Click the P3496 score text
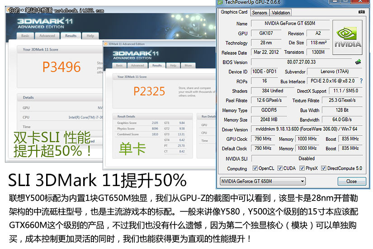The height and width of the screenshot is (249, 373). pos(61,67)
